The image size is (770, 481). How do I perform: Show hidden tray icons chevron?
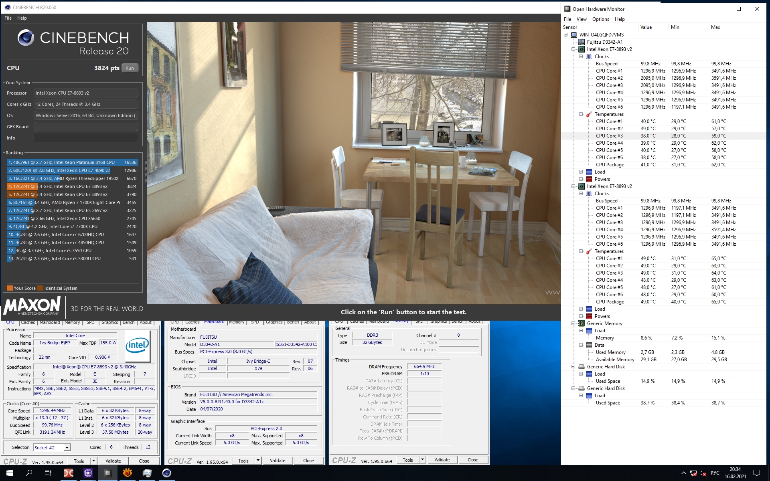684,473
